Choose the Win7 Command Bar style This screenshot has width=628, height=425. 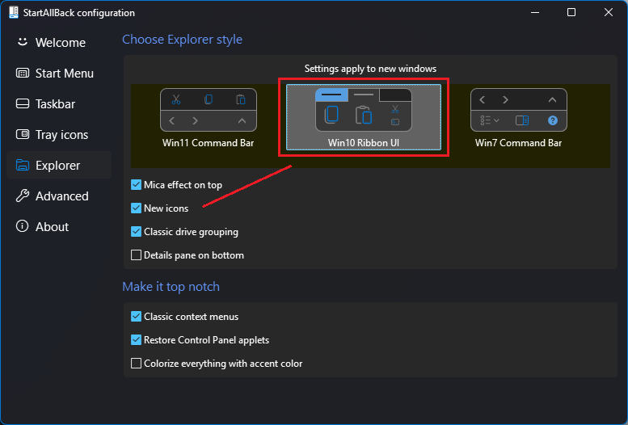519,118
